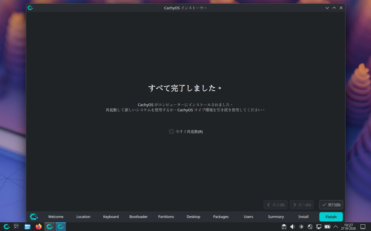
Task: Switch to highlighted CachyOS installer taskbar entry
Action: coord(61,227)
